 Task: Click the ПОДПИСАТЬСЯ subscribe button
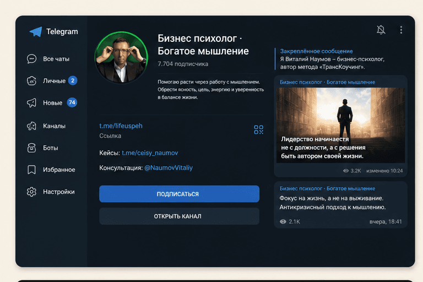(179, 194)
